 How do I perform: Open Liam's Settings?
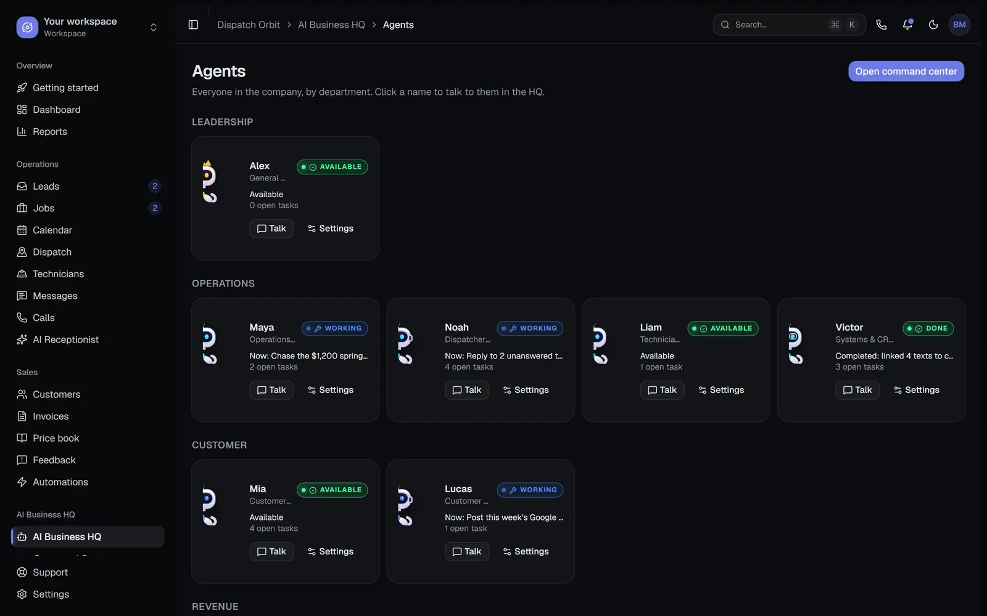[x=721, y=390]
